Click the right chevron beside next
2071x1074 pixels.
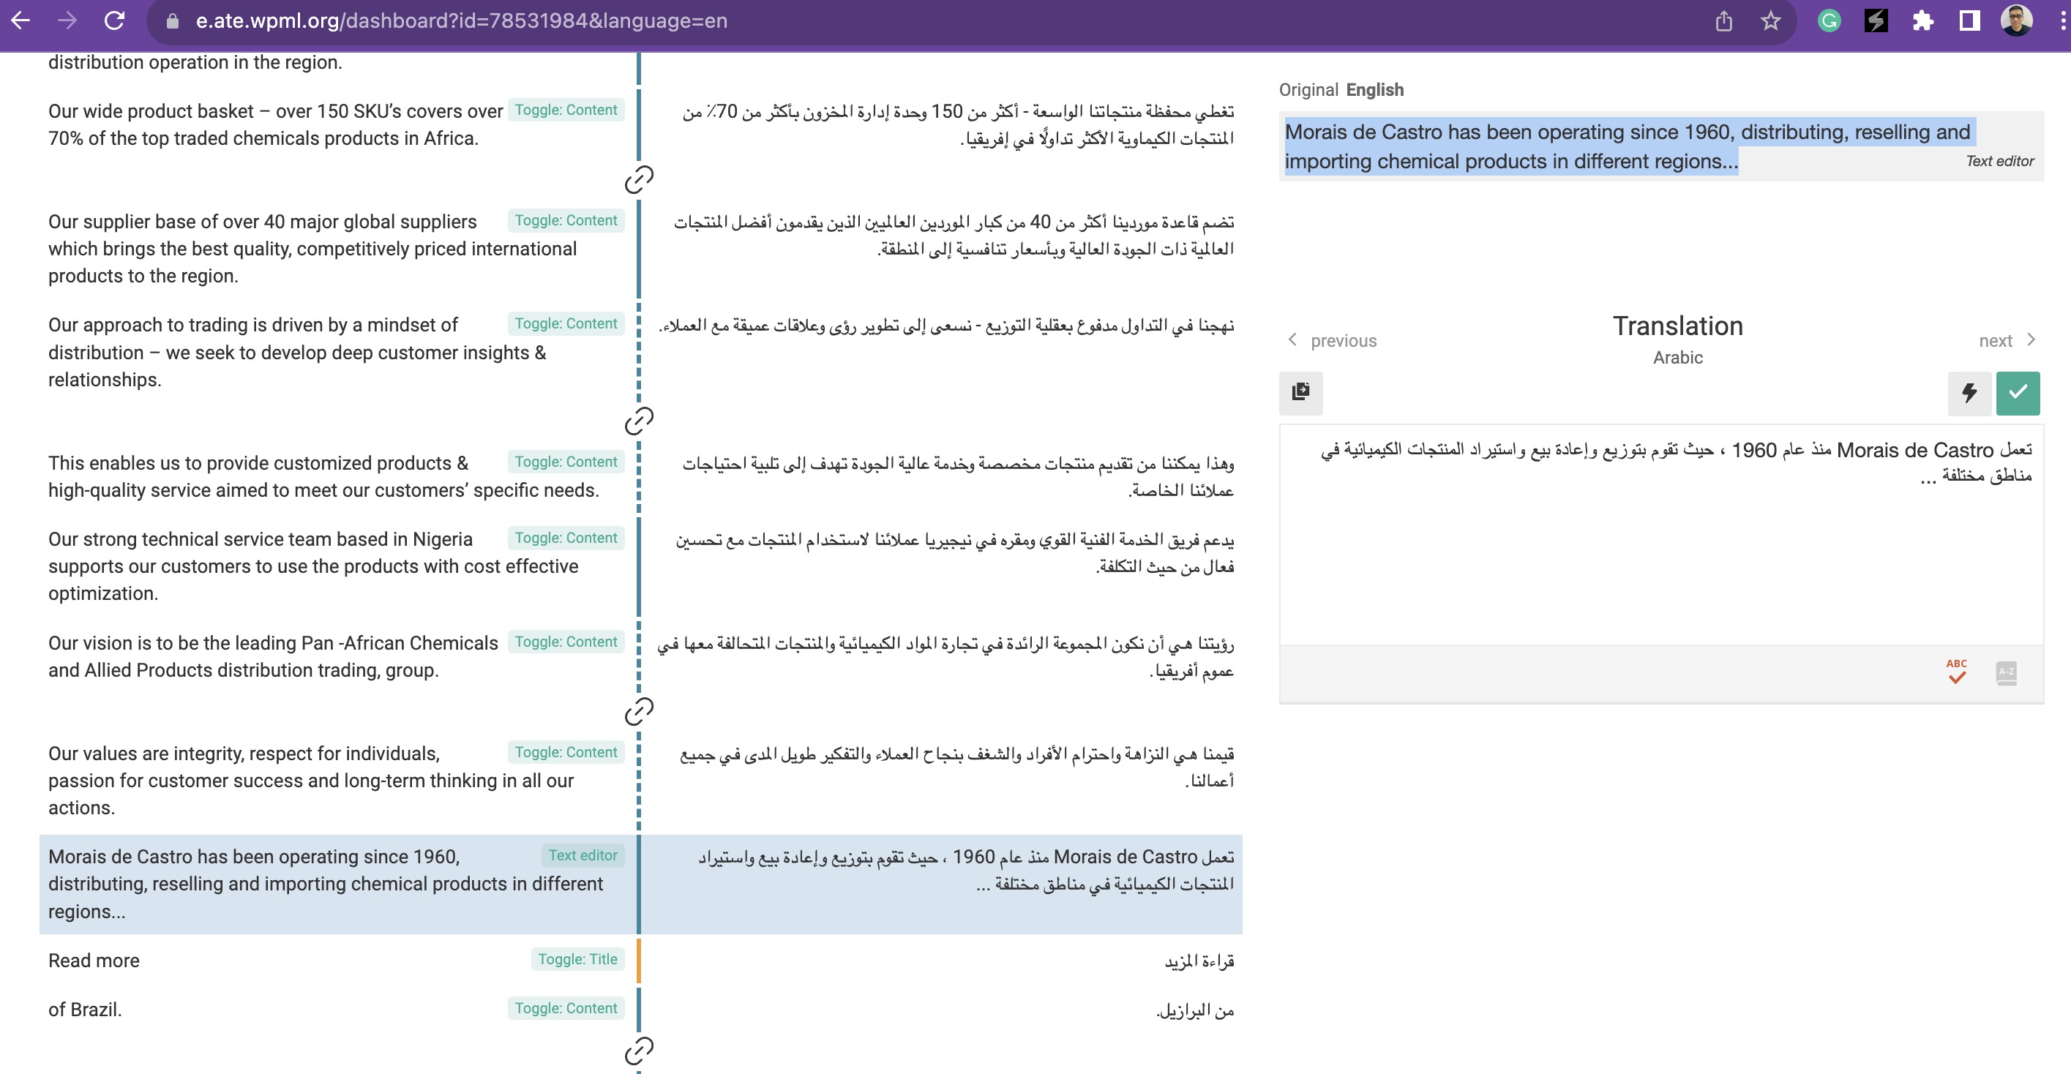tap(2031, 339)
